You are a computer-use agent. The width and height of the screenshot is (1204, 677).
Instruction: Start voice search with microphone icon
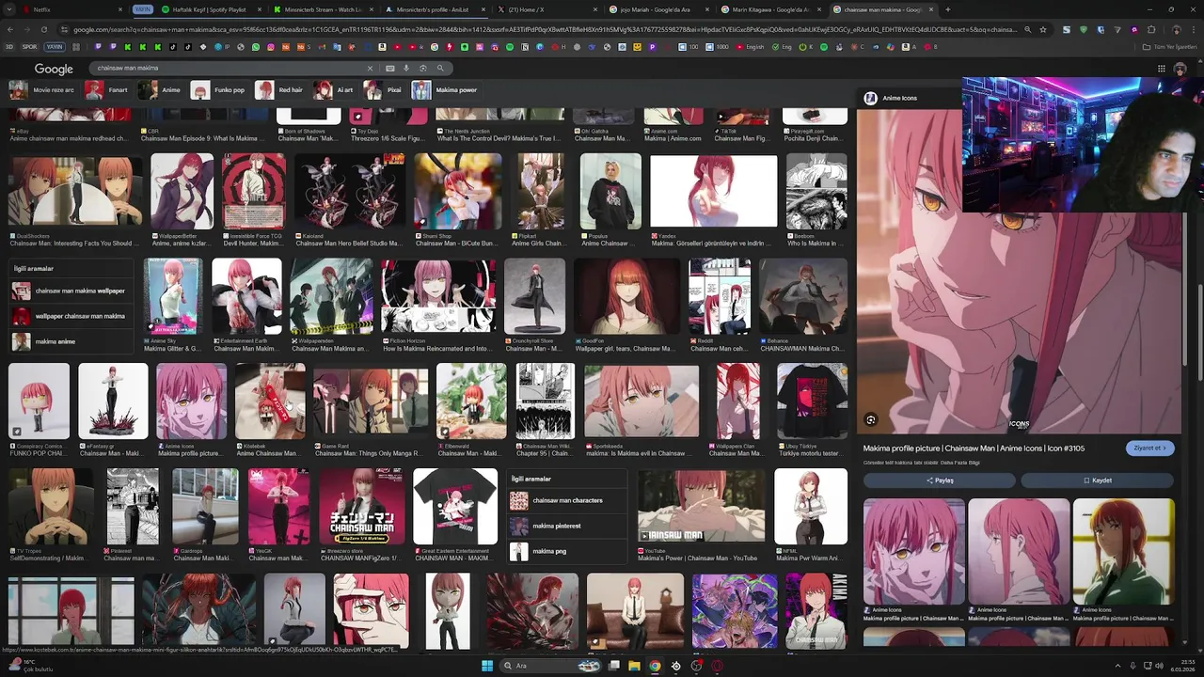click(406, 68)
